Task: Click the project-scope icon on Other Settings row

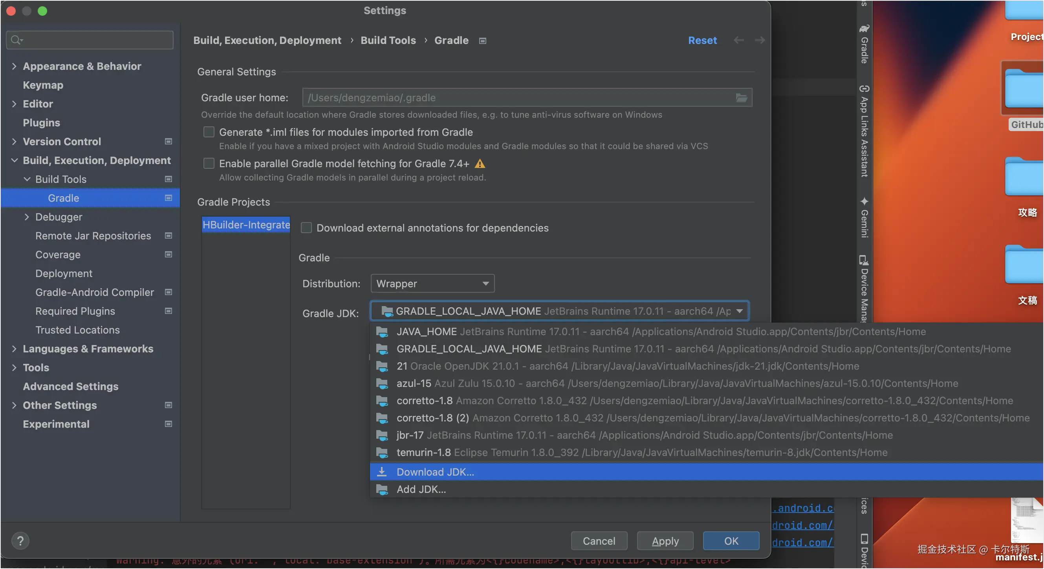Action: [168, 405]
